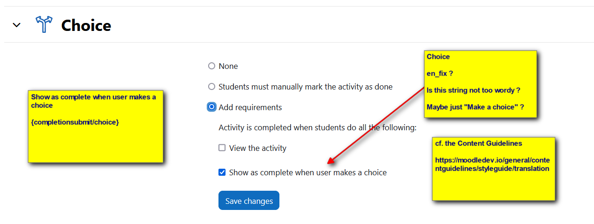The width and height of the screenshot is (594, 224).
Task: Select the yellow Content Guidelines note
Action: (494, 169)
